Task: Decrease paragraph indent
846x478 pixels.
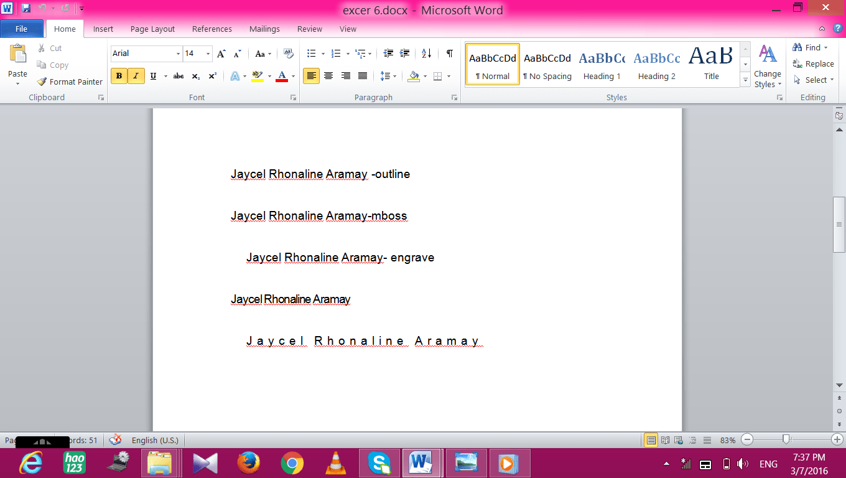Action: pyautogui.click(x=388, y=54)
